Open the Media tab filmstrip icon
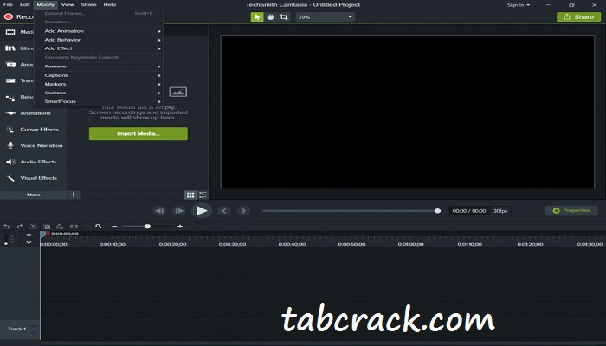This screenshot has width=606, height=346. pos(10,32)
